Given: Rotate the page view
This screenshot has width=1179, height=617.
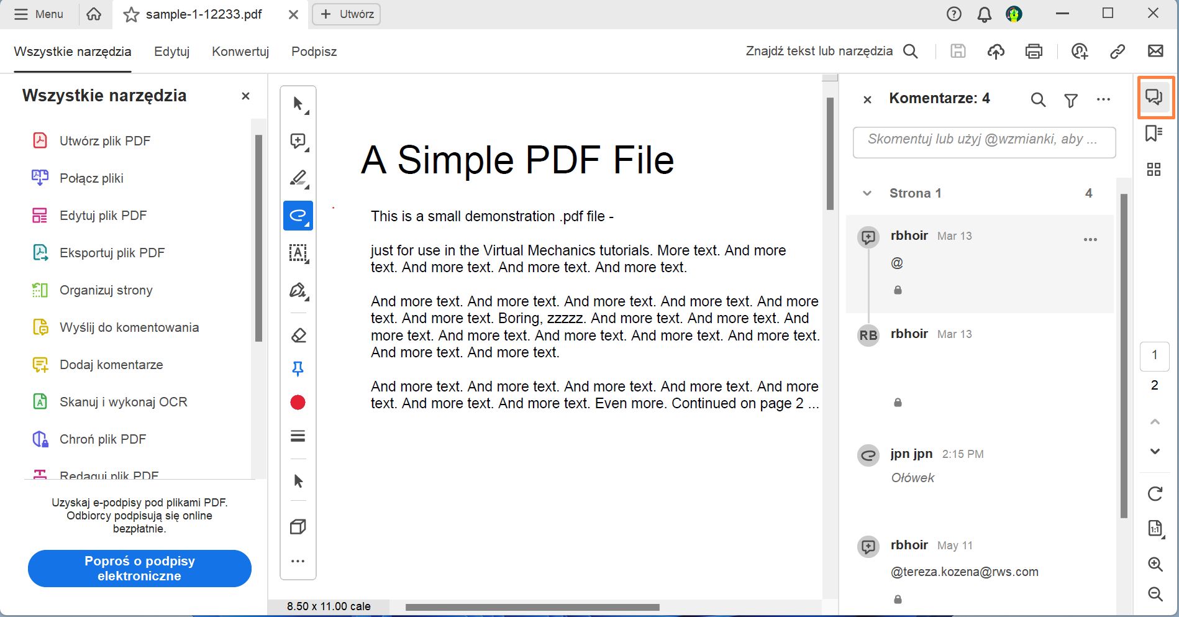Looking at the screenshot, I should pos(1155,494).
